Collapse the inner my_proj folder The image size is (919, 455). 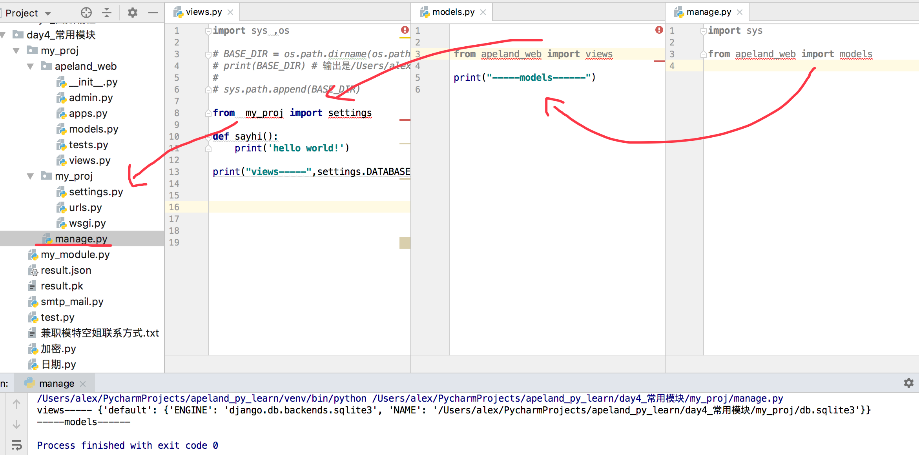[30, 176]
